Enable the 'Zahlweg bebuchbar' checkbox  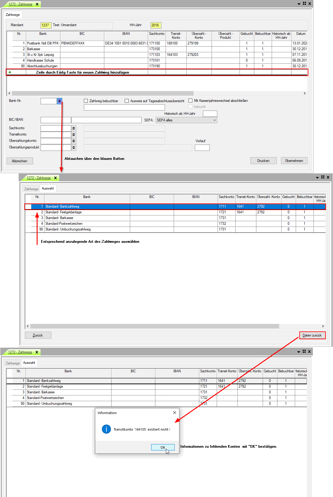tap(86, 101)
